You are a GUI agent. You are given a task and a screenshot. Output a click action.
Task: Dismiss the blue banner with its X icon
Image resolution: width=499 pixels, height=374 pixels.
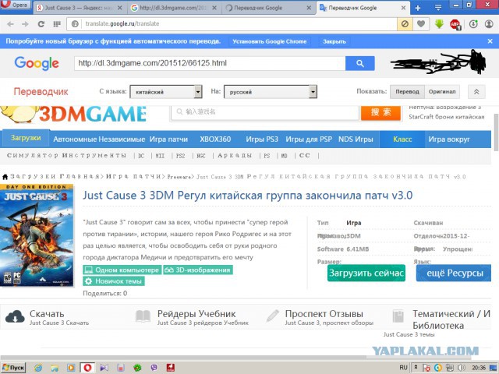(x=490, y=41)
